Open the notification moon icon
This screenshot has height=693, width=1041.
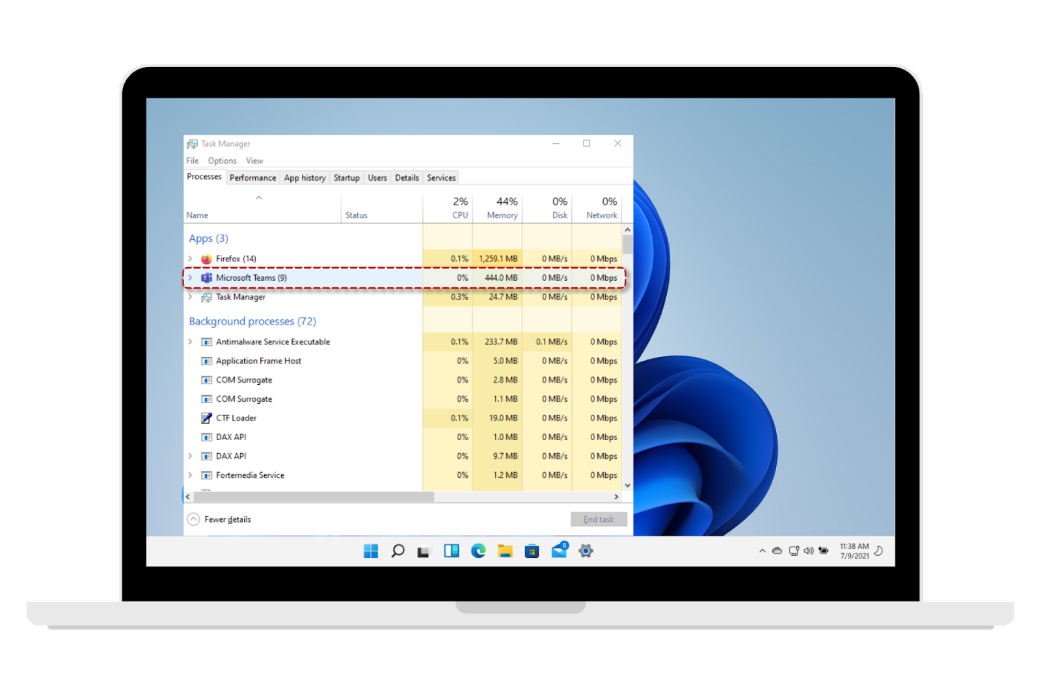coord(878,551)
